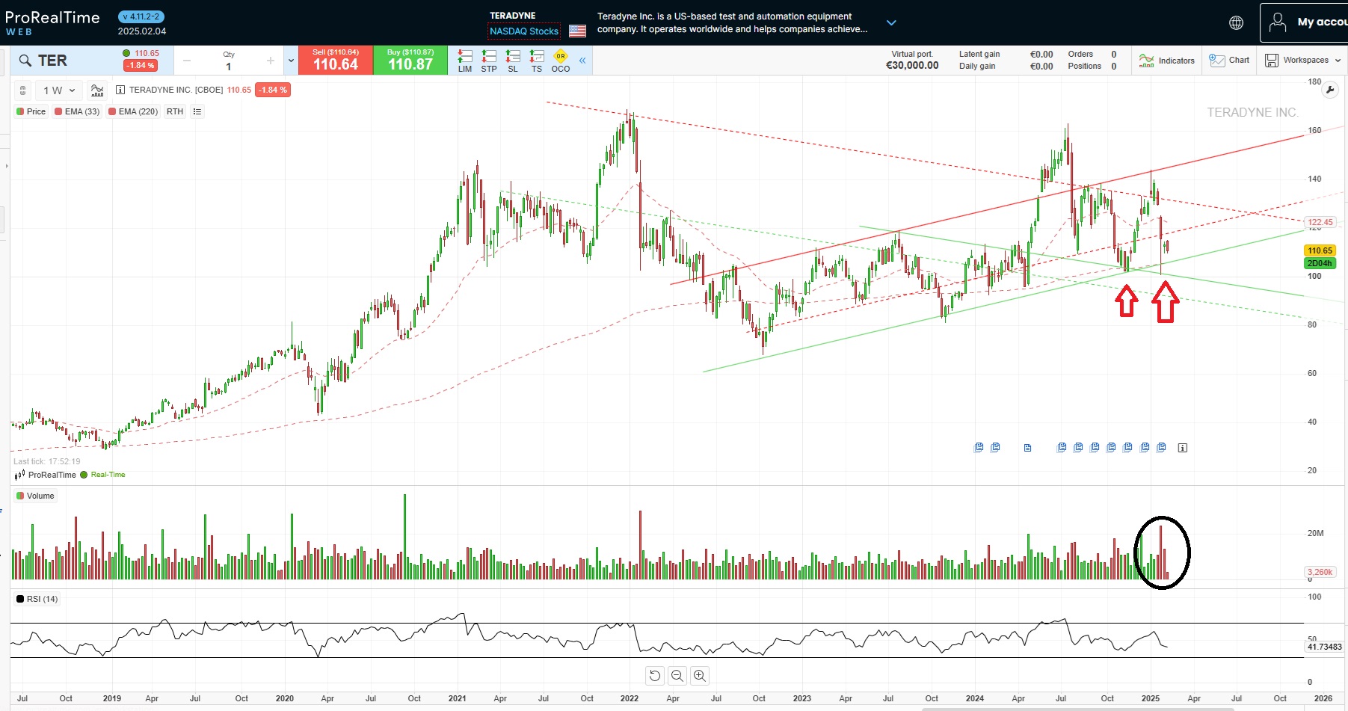Click the TS trailing stop icon
Screen dimensions: 1348x711
click(x=537, y=61)
